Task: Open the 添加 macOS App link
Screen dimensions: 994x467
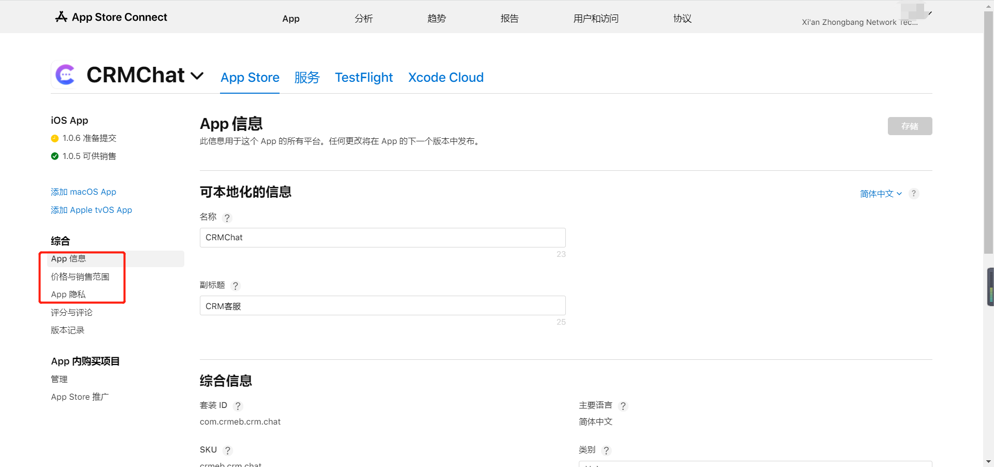Action: (x=83, y=192)
